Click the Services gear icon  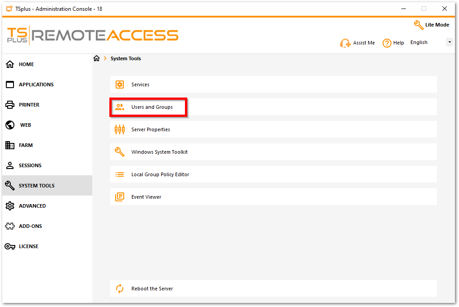[120, 85]
